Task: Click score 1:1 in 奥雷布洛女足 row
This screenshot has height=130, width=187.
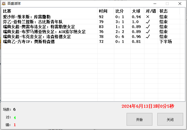Action: pyautogui.click(x=120, y=27)
